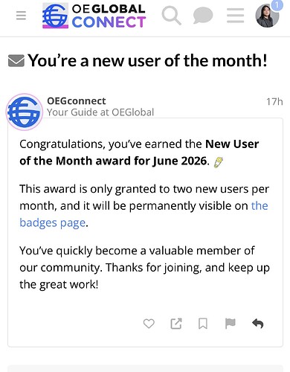Image resolution: width=290 pixels, height=372 pixels.
Task: Click the notification count badge
Action: (x=277, y=5)
